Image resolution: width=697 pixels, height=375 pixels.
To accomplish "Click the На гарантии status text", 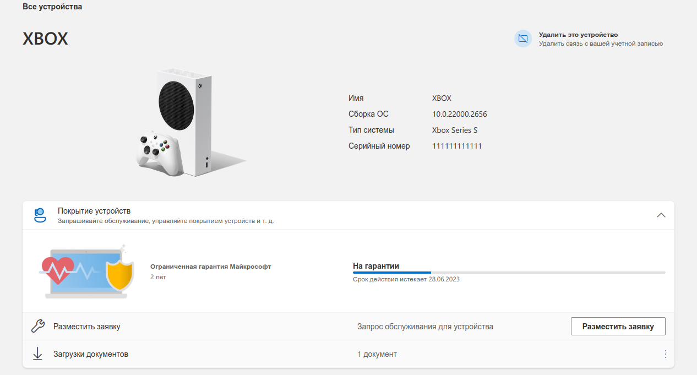I will (375, 266).
